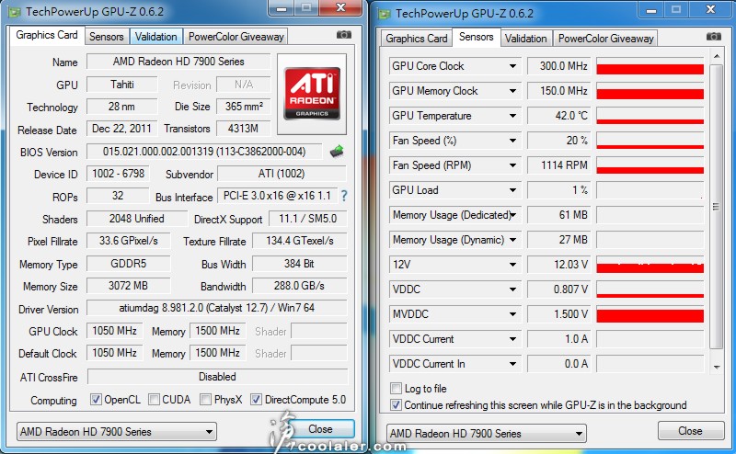Viewport: 736px width, 454px height.
Task: Click the Bandwidth 288.0 GB/s value
Action: 299,286
